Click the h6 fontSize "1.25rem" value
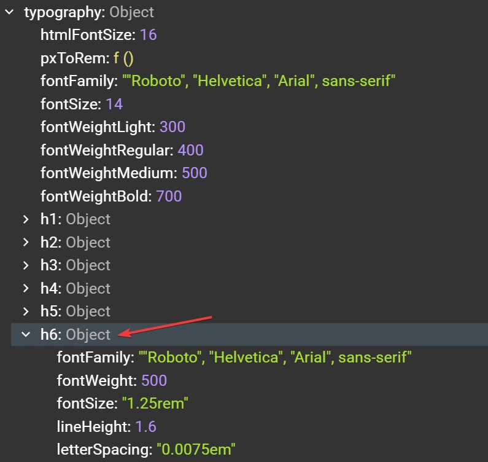Viewport: 488px width, 462px height. pos(155,404)
